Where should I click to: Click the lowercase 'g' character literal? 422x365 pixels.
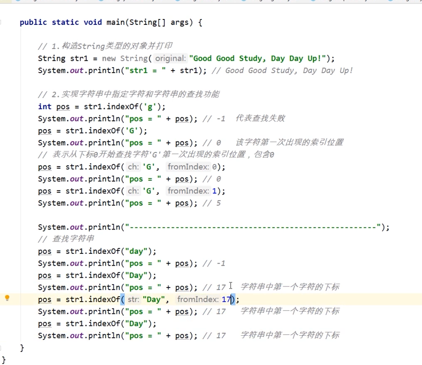click(150, 107)
